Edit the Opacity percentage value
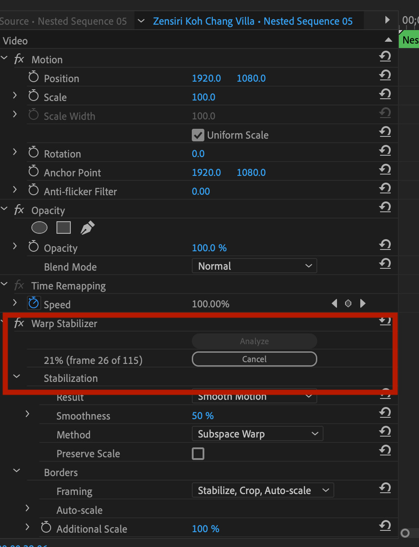Viewport: 419px width, 547px height. pos(209,248)
